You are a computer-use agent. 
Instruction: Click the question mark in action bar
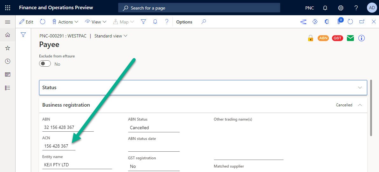[x=167, y=22]
